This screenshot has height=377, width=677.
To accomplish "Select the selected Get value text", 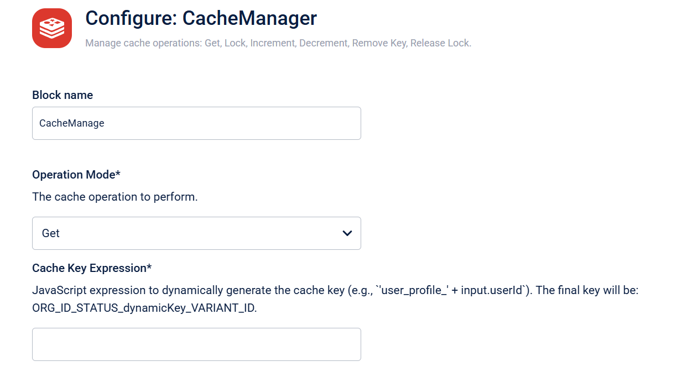I will pyautogui.click(x=51, y=233).
